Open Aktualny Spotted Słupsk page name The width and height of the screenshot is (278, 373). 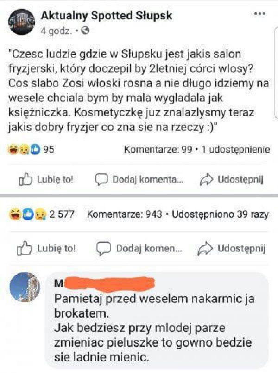(x=107, y=16)
